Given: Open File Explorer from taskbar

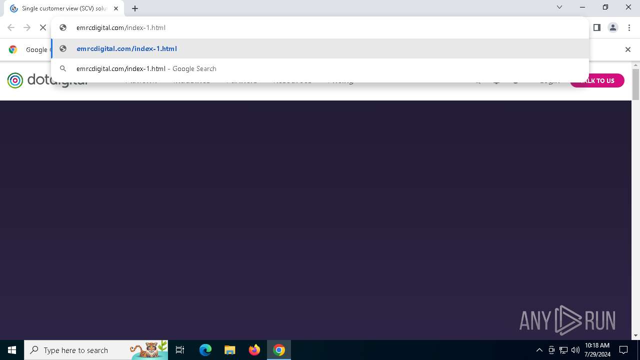Looking at the screenshot, I should click(x=229, y=350).
